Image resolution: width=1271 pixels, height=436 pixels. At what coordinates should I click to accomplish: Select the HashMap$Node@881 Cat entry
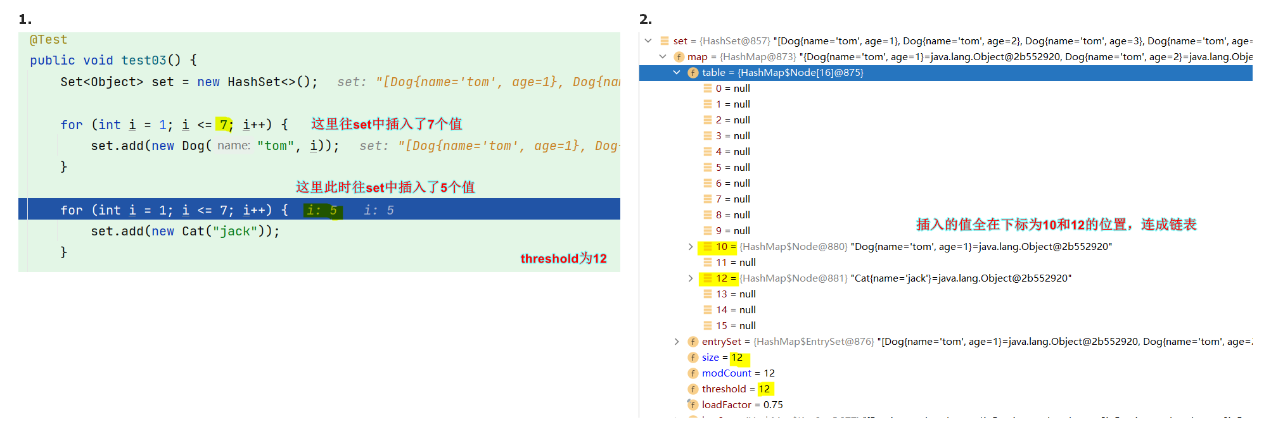coord(893,278)
